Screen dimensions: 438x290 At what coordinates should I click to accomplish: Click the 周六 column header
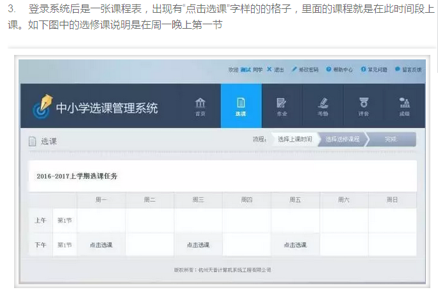[344, 200]
